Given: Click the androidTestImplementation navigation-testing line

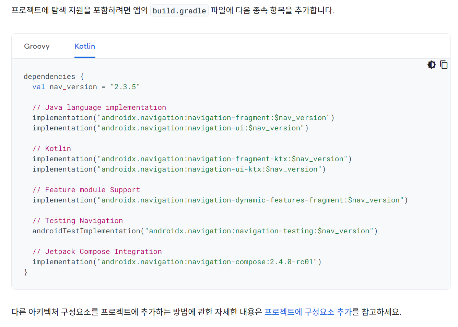Looking at the screenshot, I should 205,231.
